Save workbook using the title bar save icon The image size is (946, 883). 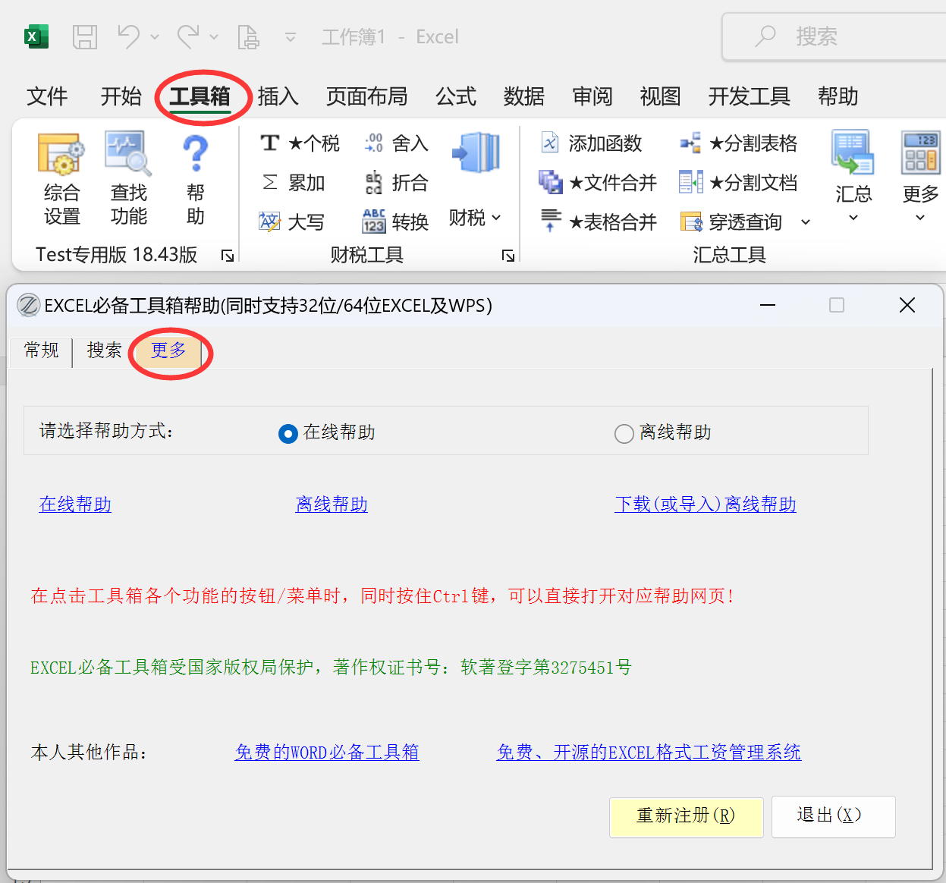point(84,36)
